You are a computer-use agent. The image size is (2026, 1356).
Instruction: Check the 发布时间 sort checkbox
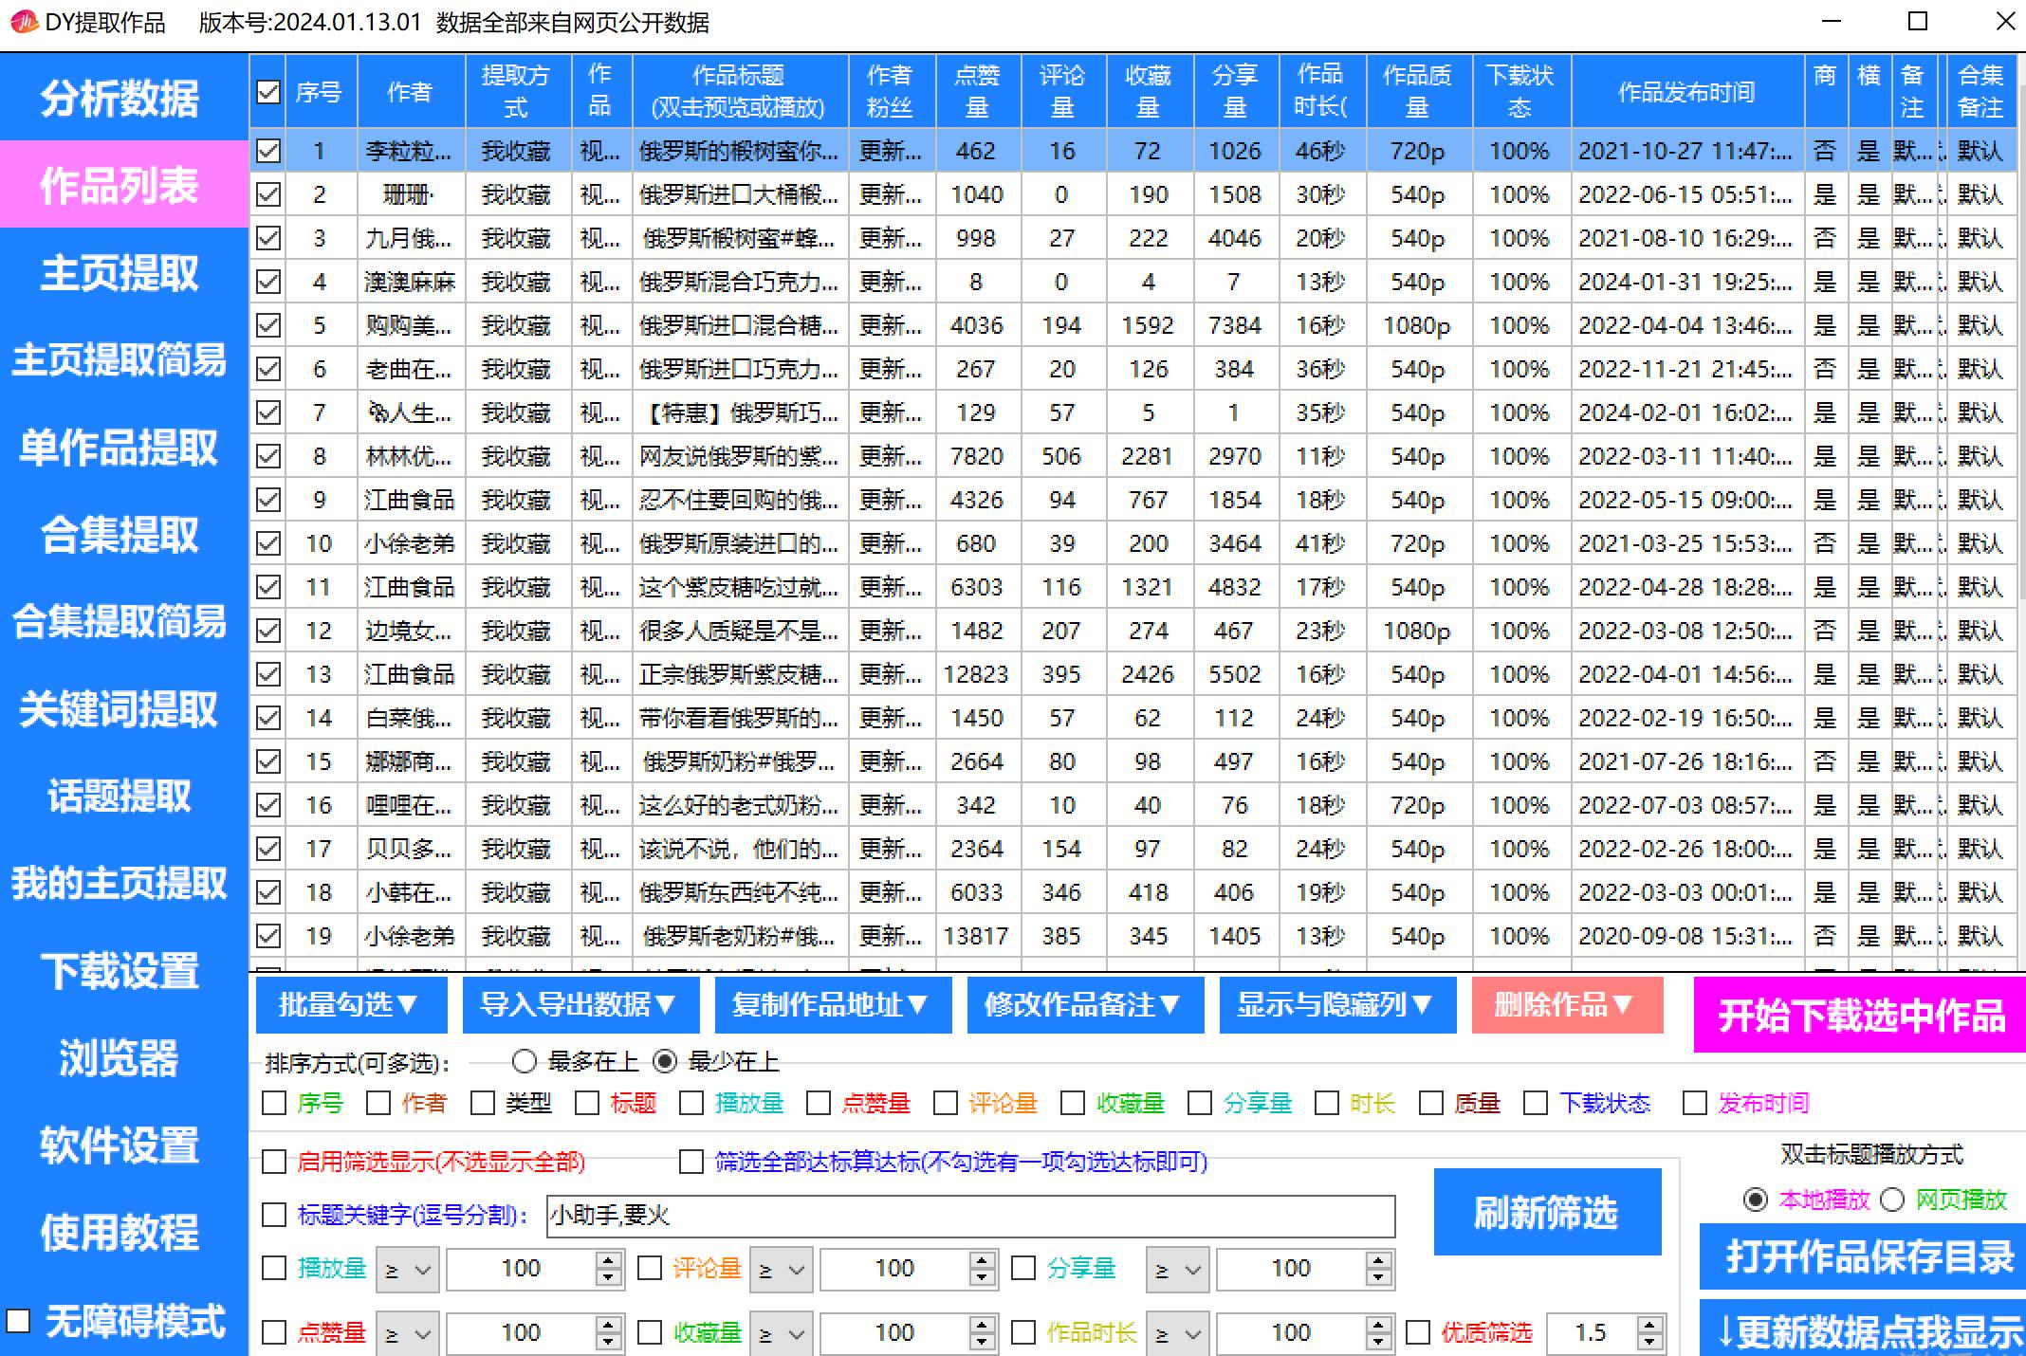click(1694, 1104)
